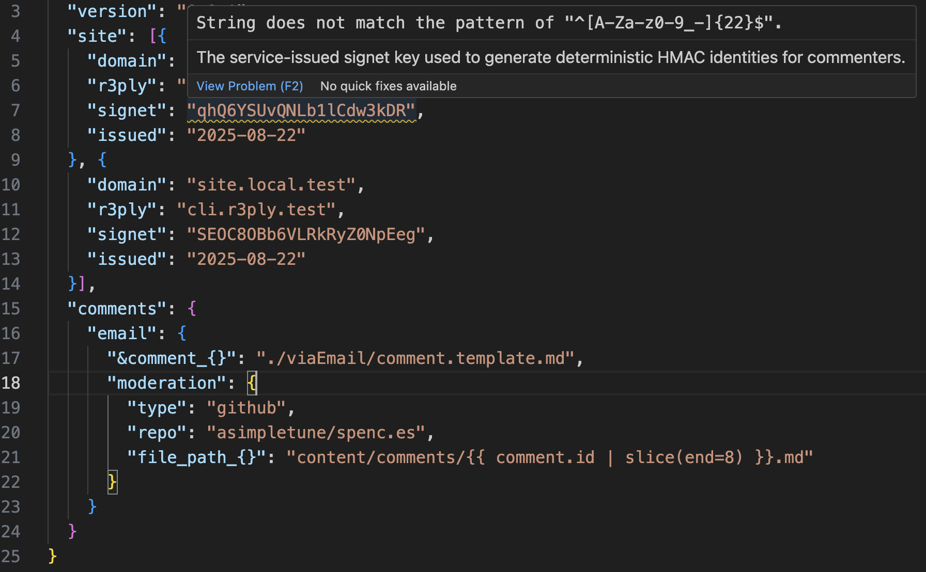
Task: Click the closing brace on line 22
Action: (x=112, y=482)
